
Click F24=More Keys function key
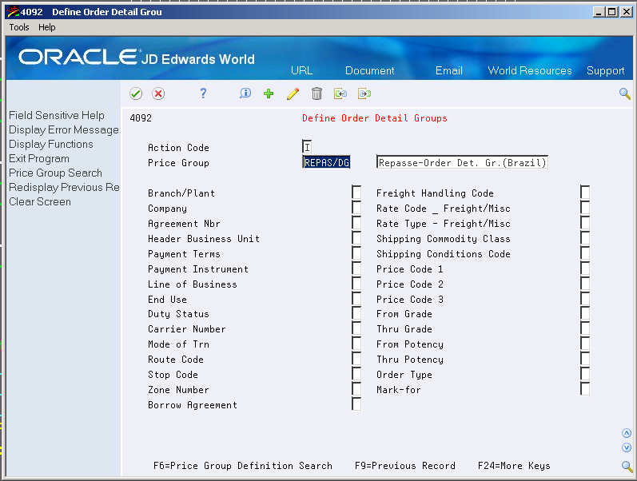pyautogui.click(x=514, y=466)
